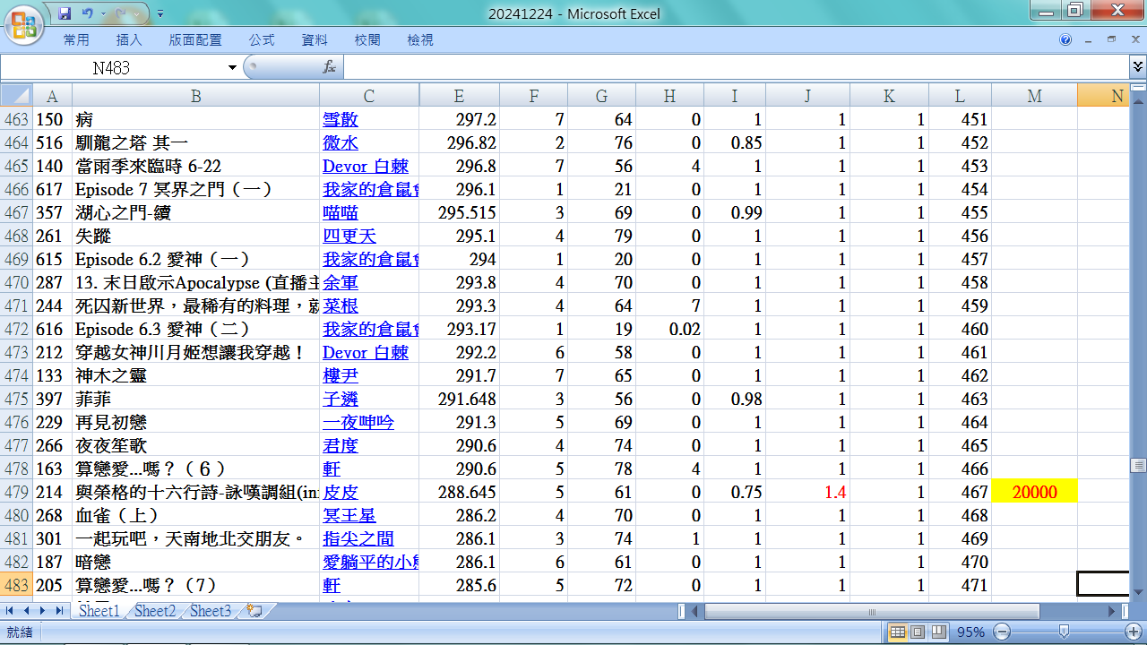Viewport: 1147px width, 645px height.
Task: Switch to the Sheet1 tab
Action: tap(99, 611)
